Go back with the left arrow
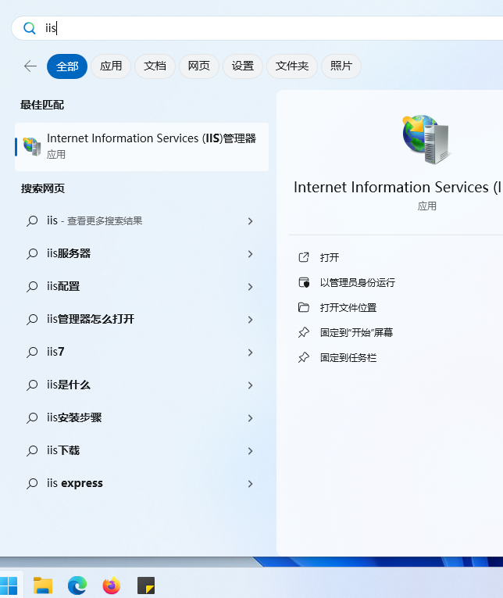 30,66
